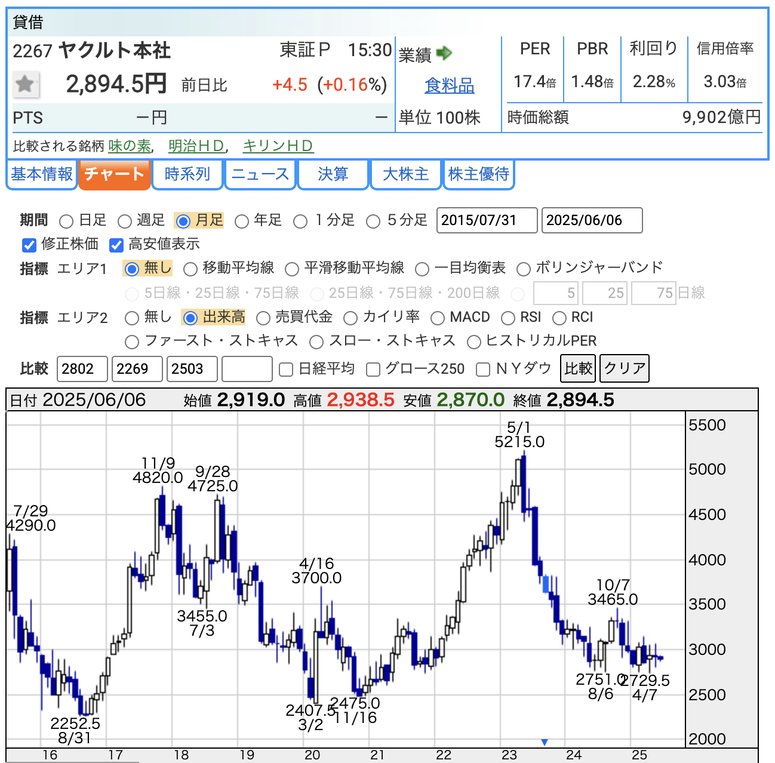Open 時系列 tab
The height and width of the screenshot is (763, 775).
[x=187, y=174]
